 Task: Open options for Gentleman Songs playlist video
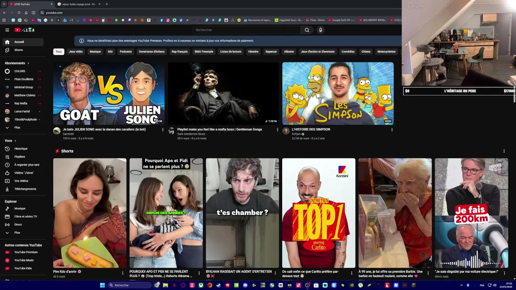[277, 130]
